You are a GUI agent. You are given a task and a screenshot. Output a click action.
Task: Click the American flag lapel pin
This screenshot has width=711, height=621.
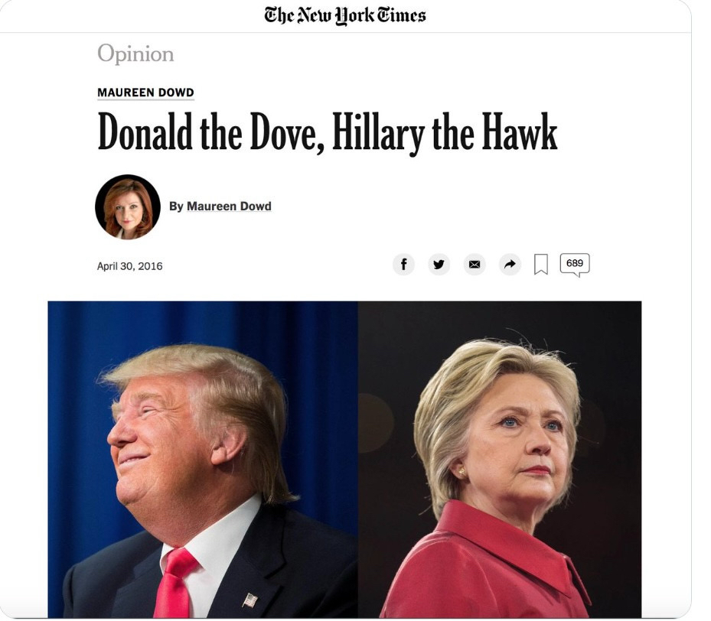[250, 600]
